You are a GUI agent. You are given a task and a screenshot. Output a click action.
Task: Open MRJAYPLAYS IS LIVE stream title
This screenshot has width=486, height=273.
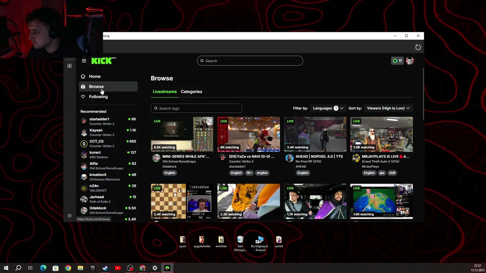tap(385, 156)
